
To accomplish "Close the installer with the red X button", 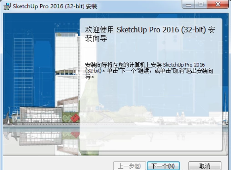I will pyautogui.click(x=218, y=4).
